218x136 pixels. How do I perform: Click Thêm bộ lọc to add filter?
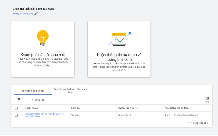point(37,100)
